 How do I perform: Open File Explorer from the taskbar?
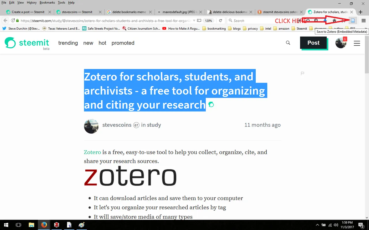click(31, 225)
